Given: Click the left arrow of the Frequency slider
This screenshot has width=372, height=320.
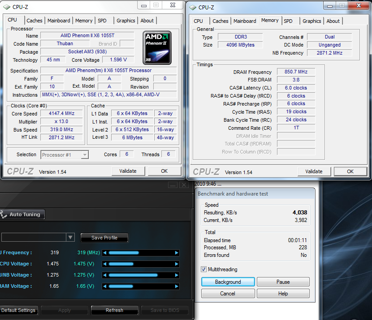Looking at the screenshot, I should coord(104,253).
